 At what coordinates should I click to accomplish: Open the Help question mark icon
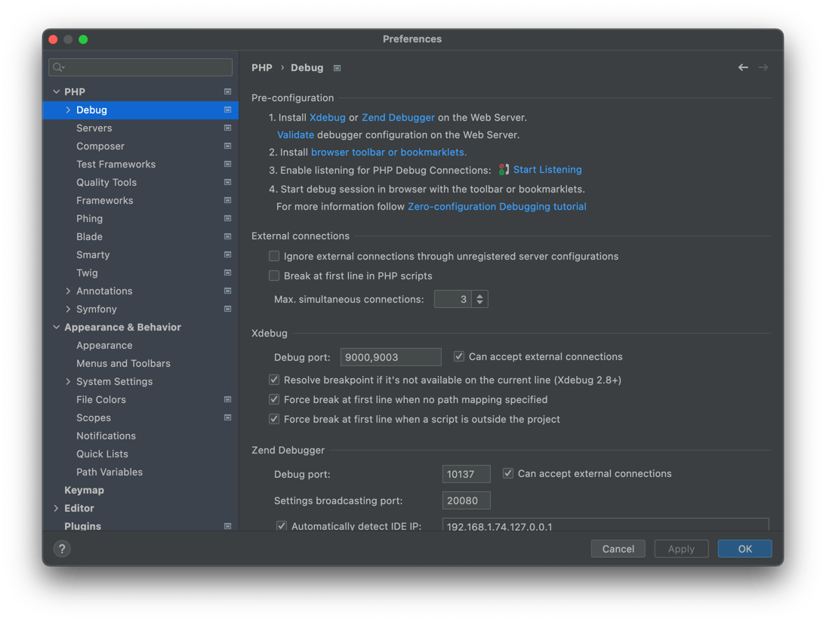pos(61,549)
